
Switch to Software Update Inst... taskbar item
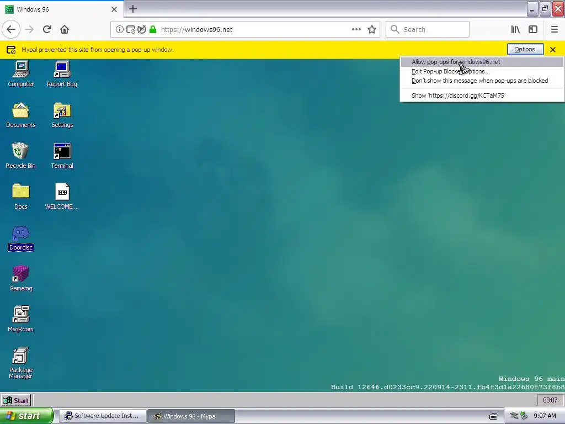102,416
